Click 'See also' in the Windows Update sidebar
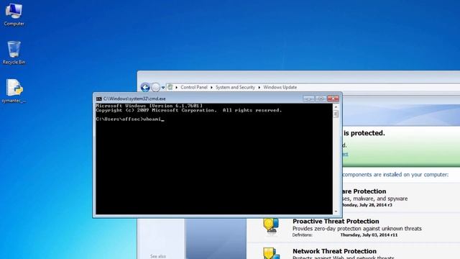Viewport: 460px width, 259px height. tap(158, 256)
